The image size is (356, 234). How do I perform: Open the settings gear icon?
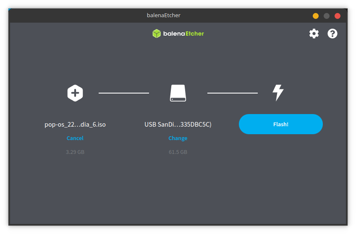pyautogui.click(x=314, y=34)
